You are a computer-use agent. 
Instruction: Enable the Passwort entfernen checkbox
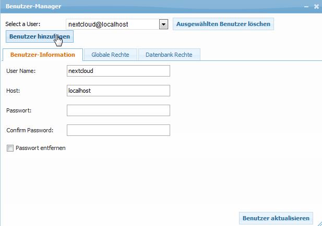[10, 148]
